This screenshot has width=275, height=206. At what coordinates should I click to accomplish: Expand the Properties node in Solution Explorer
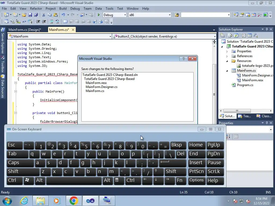pyautogui.click(x=227, y=51)
